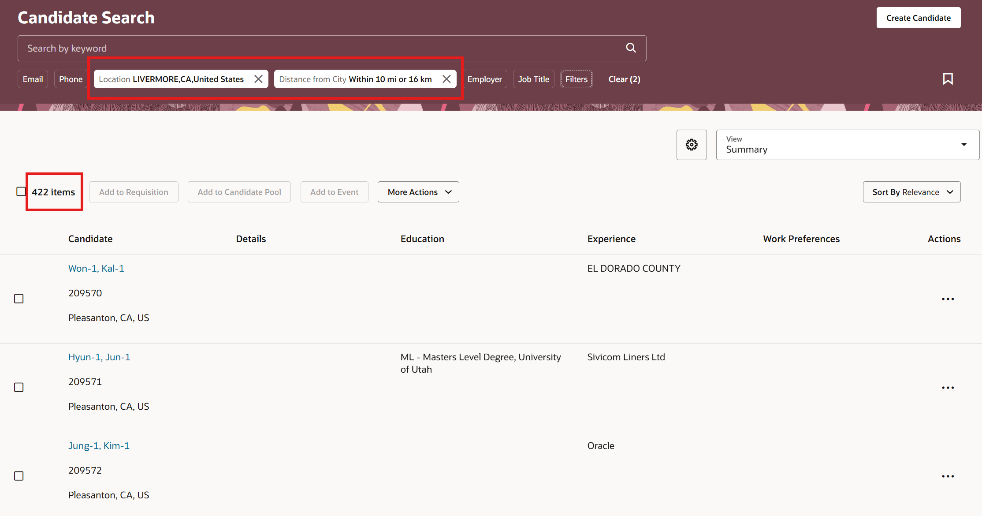This screenshot has width=982, height=516.
Task: Click the bookmark icon to save this search
Action: point(948,79)
